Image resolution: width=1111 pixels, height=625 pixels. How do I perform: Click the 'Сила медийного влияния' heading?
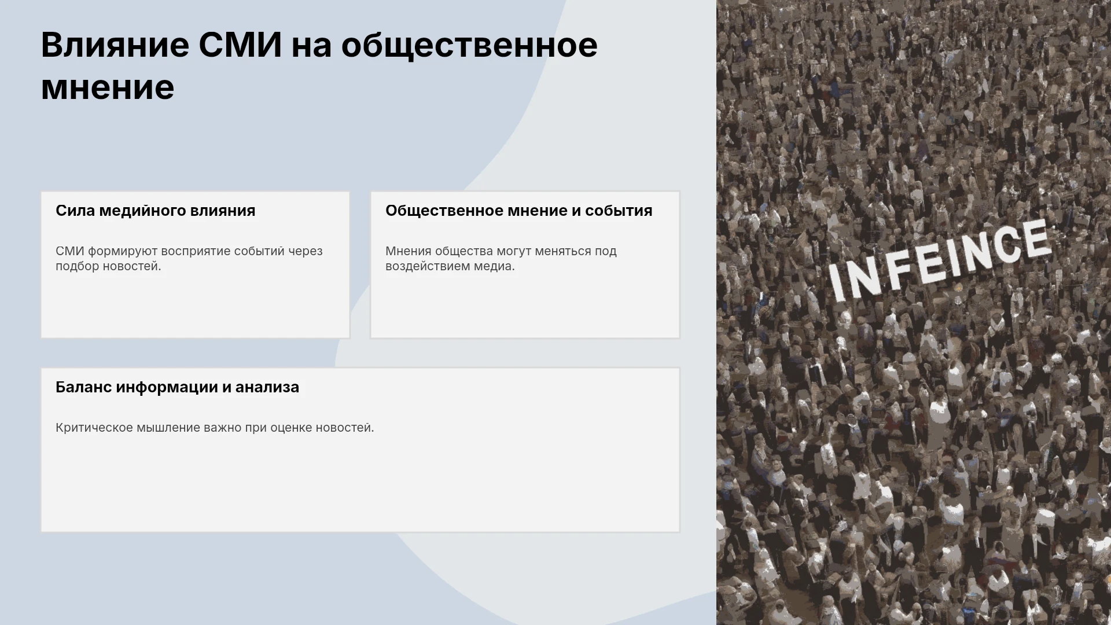click(x=156, y=211)
